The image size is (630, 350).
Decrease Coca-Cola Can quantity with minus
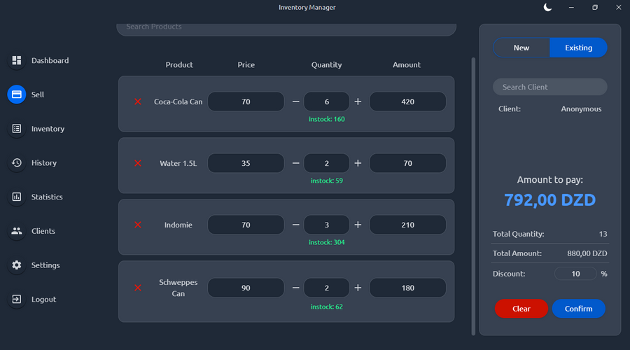[x=295, y=101]
